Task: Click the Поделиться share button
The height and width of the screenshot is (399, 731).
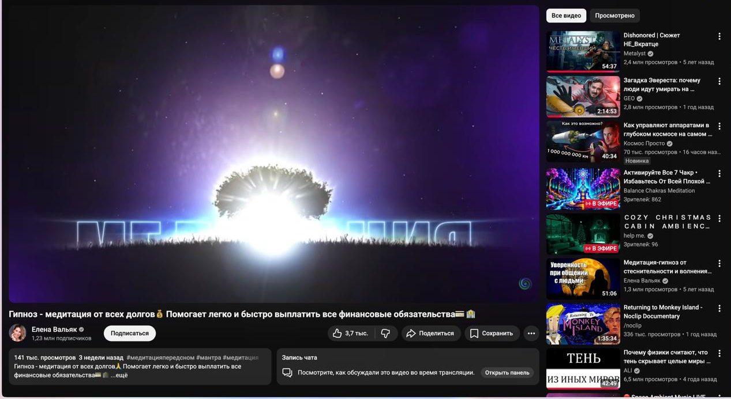Action: tap(430, 333)
